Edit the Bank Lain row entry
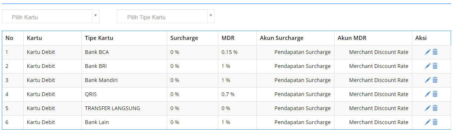Screen dimensions: 454x140 (428, 122)
